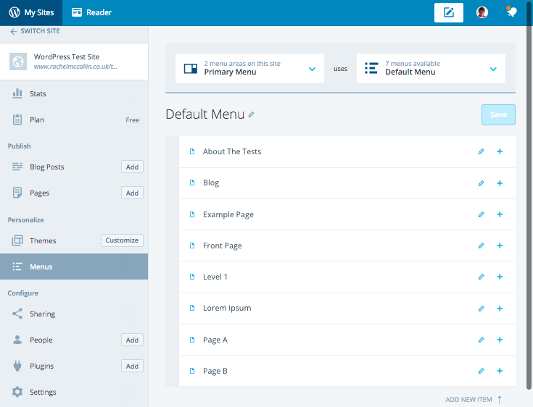
Task: Click the Switch Site link
Action: click(x=35, y=31)
